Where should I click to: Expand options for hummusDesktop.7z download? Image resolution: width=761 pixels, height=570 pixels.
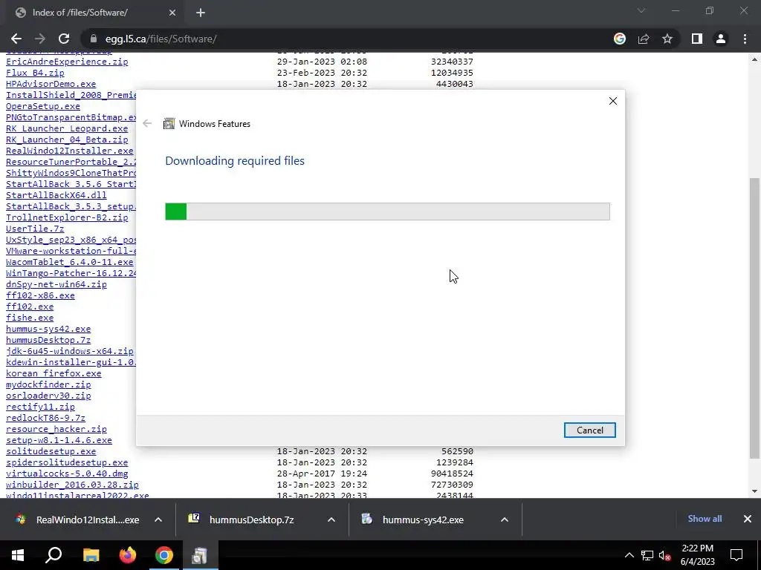(331, 520)
